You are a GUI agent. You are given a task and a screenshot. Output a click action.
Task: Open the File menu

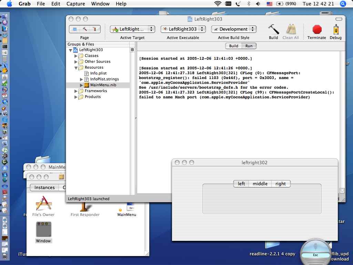pyautogui.click(x=41, y=4)
